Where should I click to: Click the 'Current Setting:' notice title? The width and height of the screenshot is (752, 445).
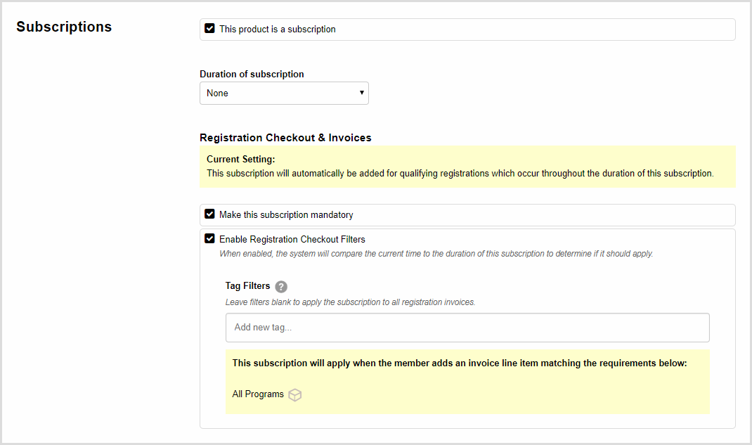tap(240, 160)
